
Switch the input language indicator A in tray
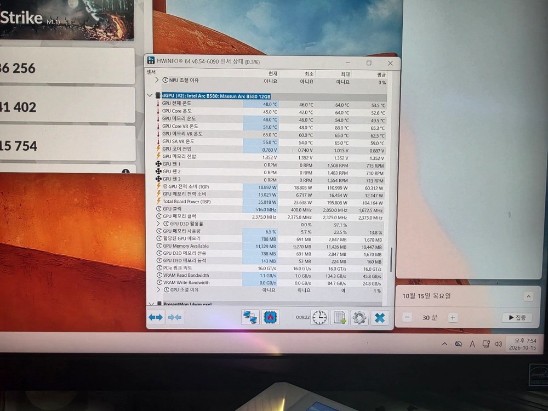(x=472, y=344)
